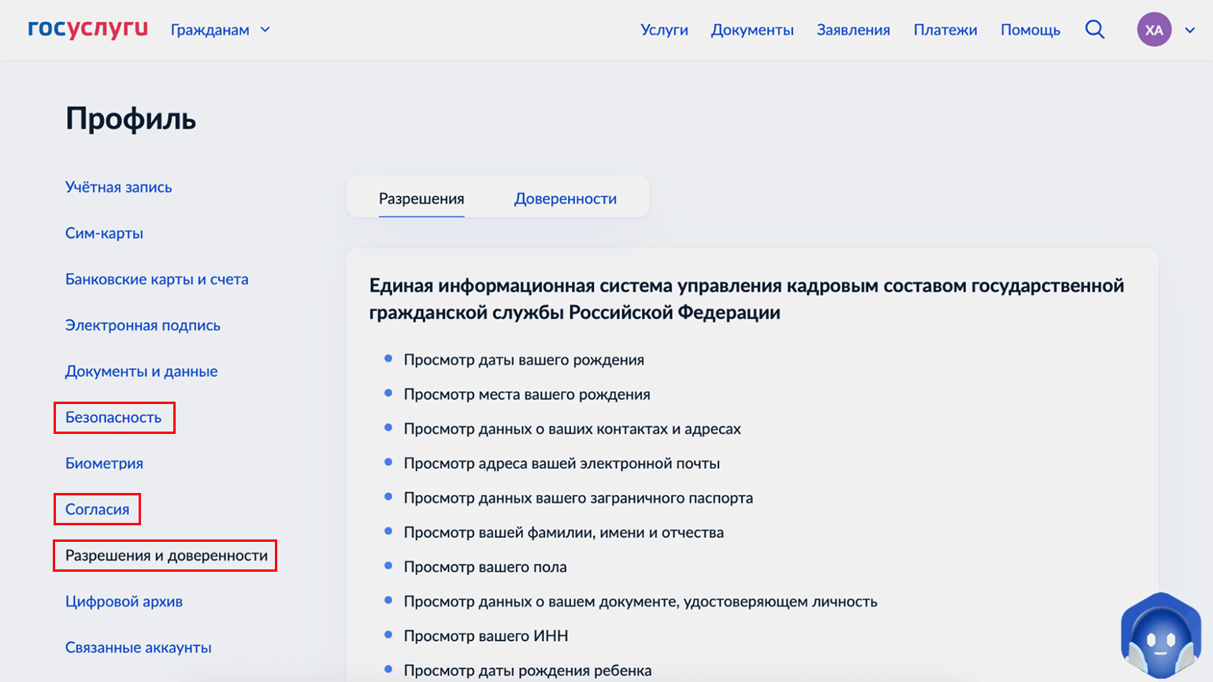Go to Сим-карты section

point(104,233)
